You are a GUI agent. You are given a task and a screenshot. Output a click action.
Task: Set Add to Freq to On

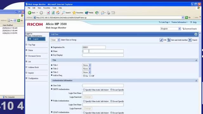[x=84, y=76]
